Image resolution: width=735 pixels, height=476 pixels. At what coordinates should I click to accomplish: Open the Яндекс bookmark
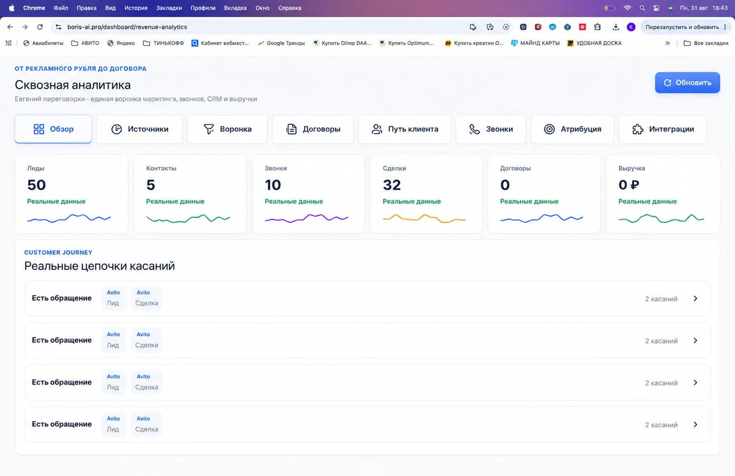121,43
